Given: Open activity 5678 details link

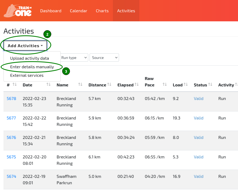Looking at the screenshot, I should coord(11,98).
